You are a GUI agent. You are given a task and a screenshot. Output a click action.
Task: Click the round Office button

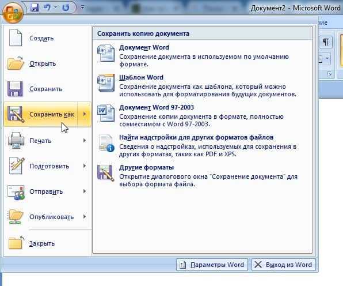tap(13, 12)
